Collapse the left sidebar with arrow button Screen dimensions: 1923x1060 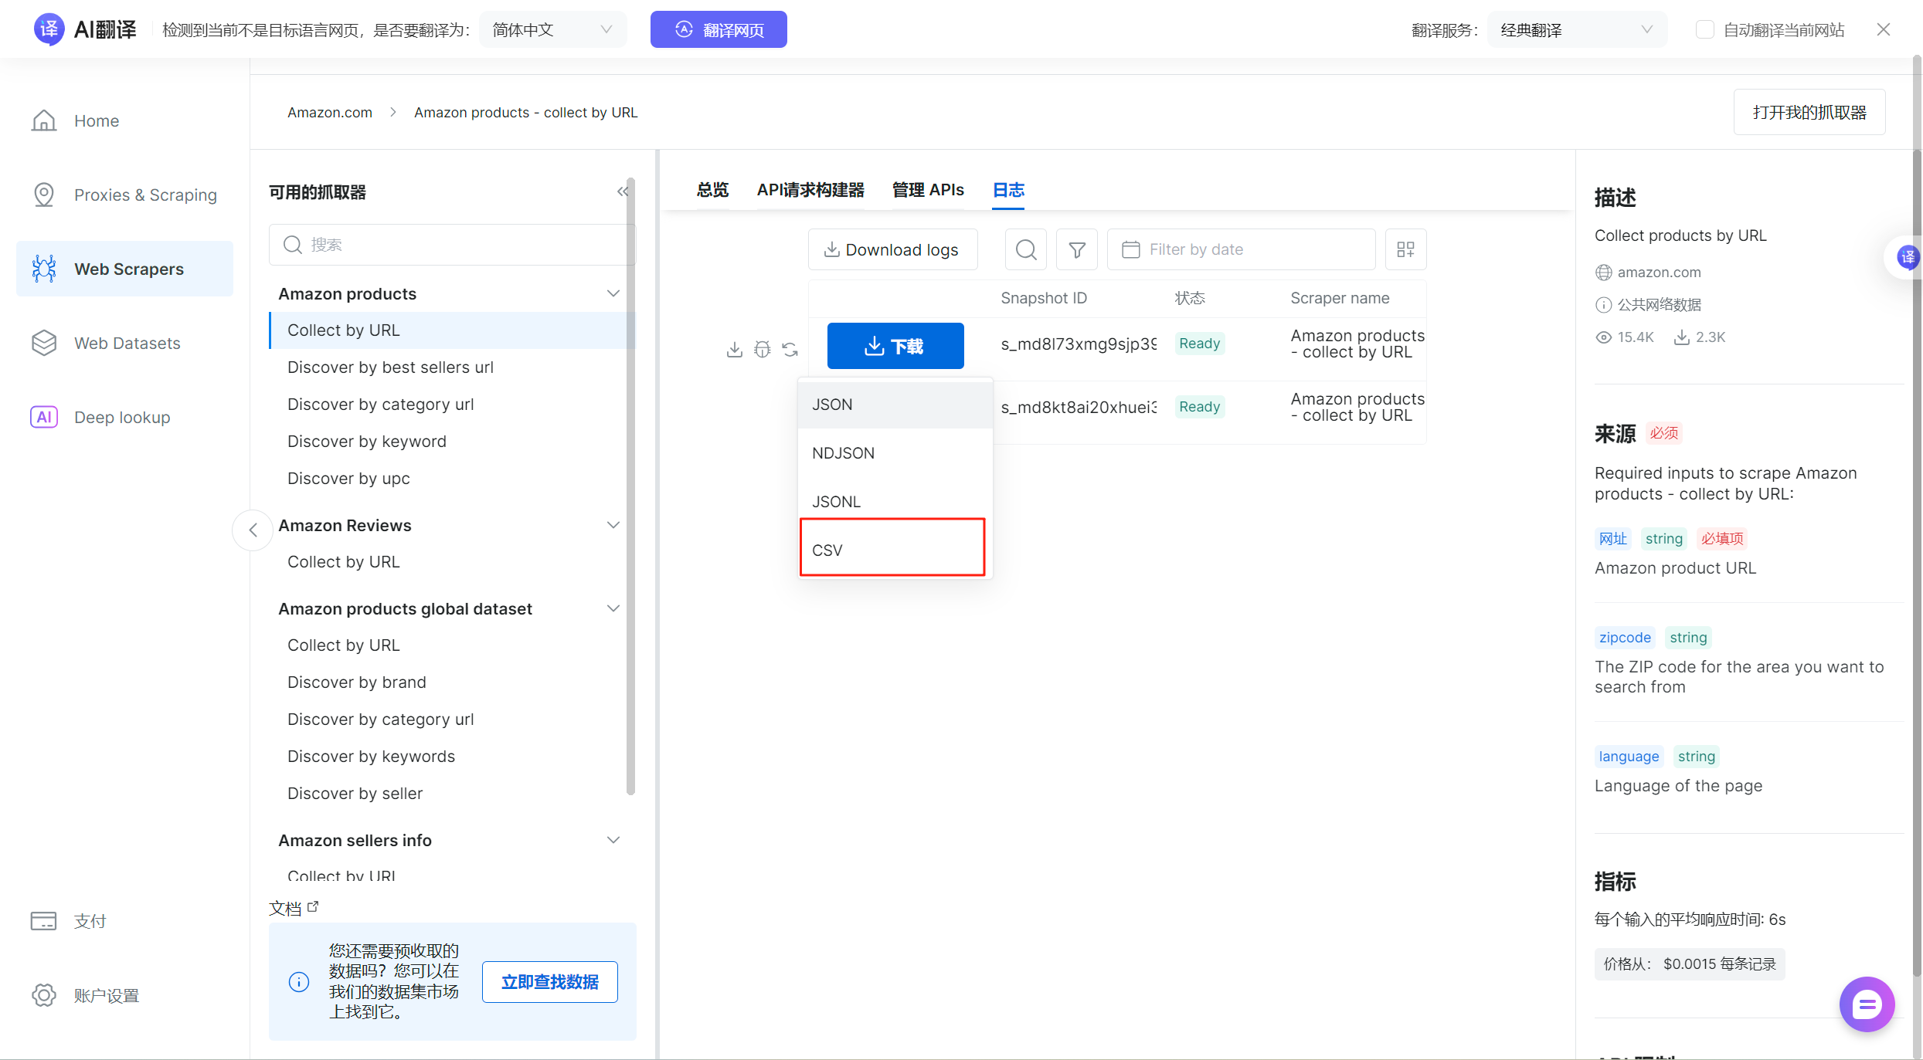pyautogui.click(x=253, y=530)
